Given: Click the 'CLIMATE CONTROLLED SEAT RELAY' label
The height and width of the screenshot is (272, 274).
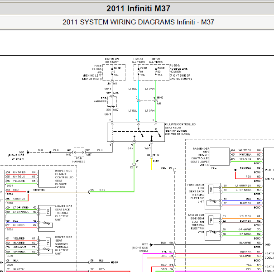Looking at the screenshot, I should coord(180,126).
